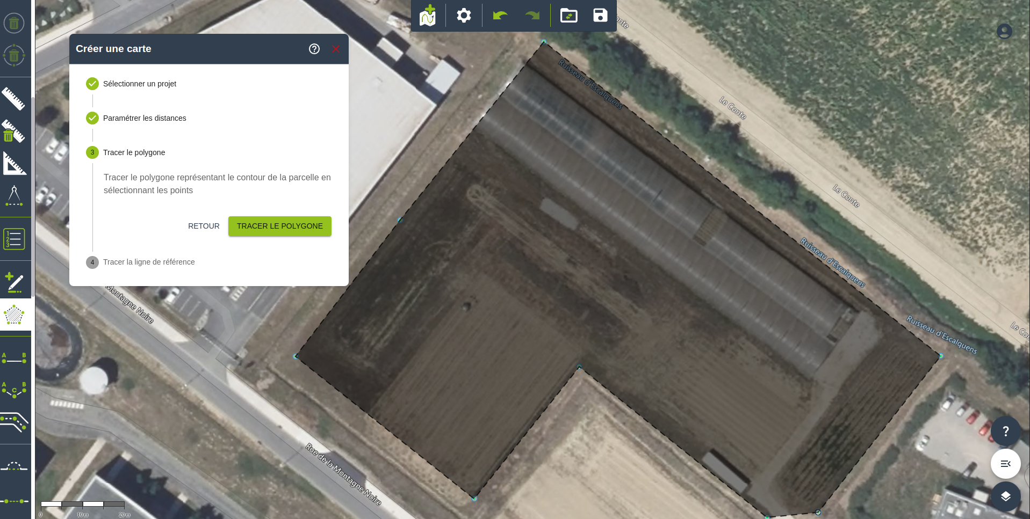Open the numbered list tool
Image resolution: width=1030 pixels, height=519 pixels.
14,239
